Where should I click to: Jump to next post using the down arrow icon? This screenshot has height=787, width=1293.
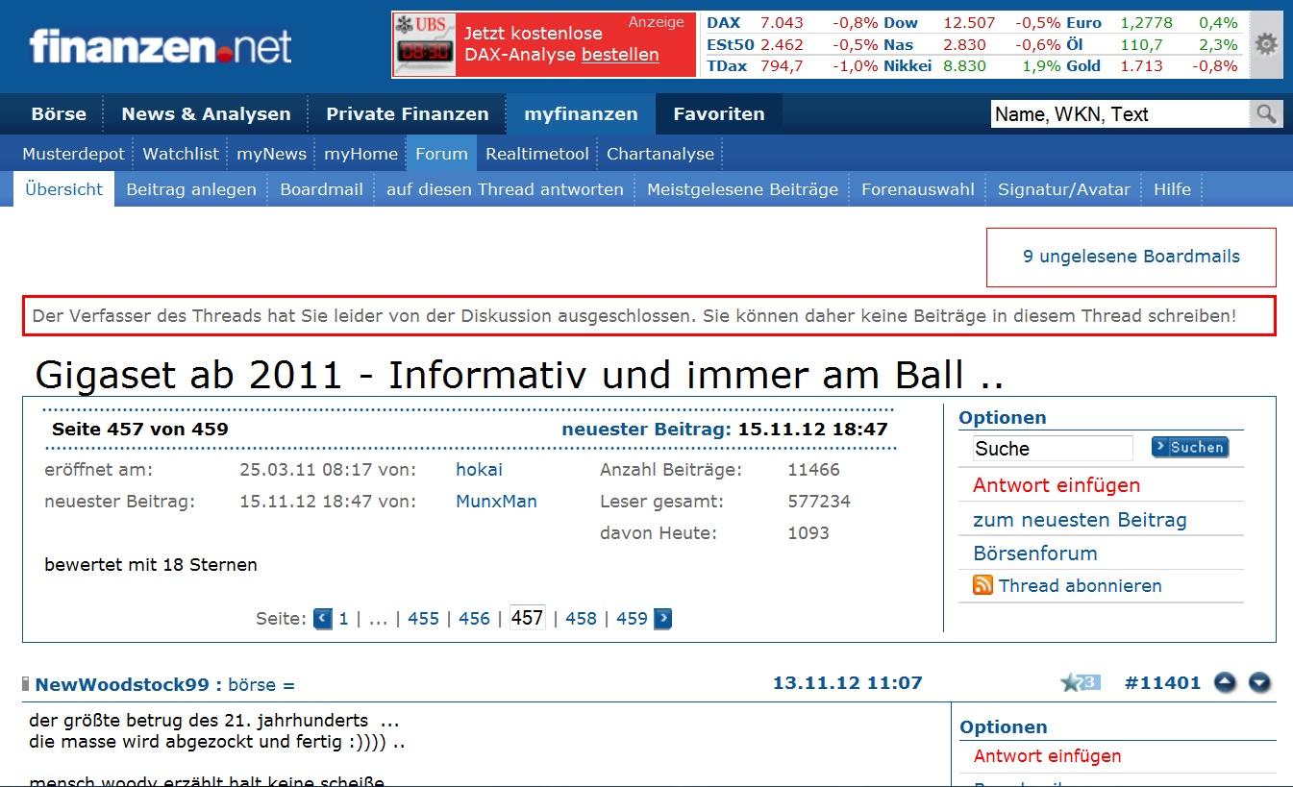pyautogui.click(x=1258, y=682)
